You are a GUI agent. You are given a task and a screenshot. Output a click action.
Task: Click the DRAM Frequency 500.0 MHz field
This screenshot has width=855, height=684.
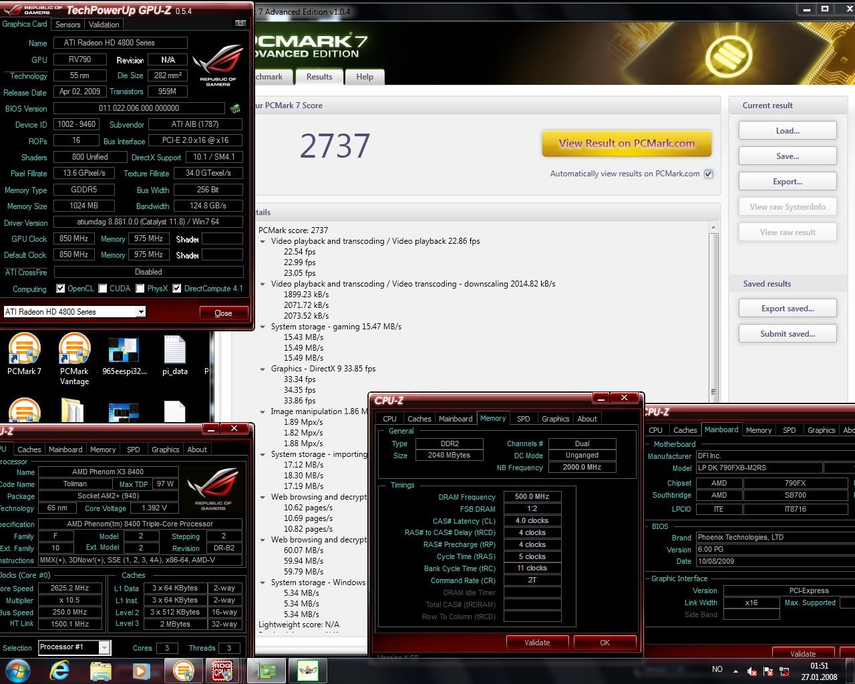532,497
